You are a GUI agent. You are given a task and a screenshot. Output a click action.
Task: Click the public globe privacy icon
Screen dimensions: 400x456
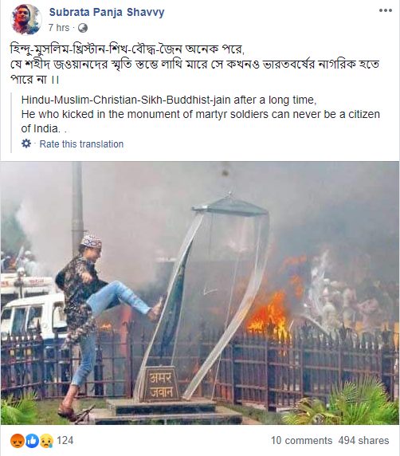[83, 28]
